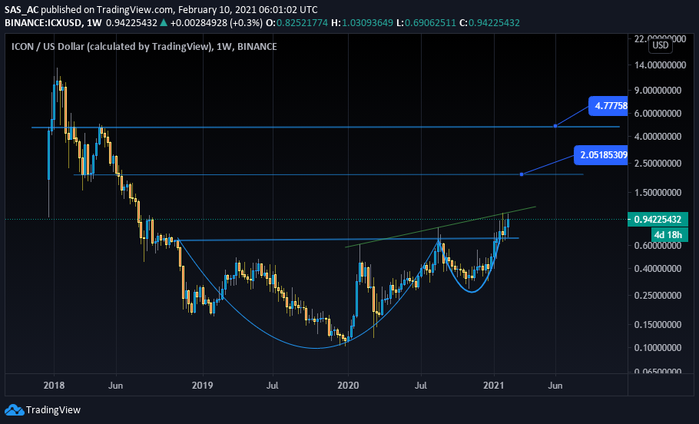This screenshot has height=424, width=699.
Task: Click the 0.15000000 price axis label
Action: coord(658,325)
